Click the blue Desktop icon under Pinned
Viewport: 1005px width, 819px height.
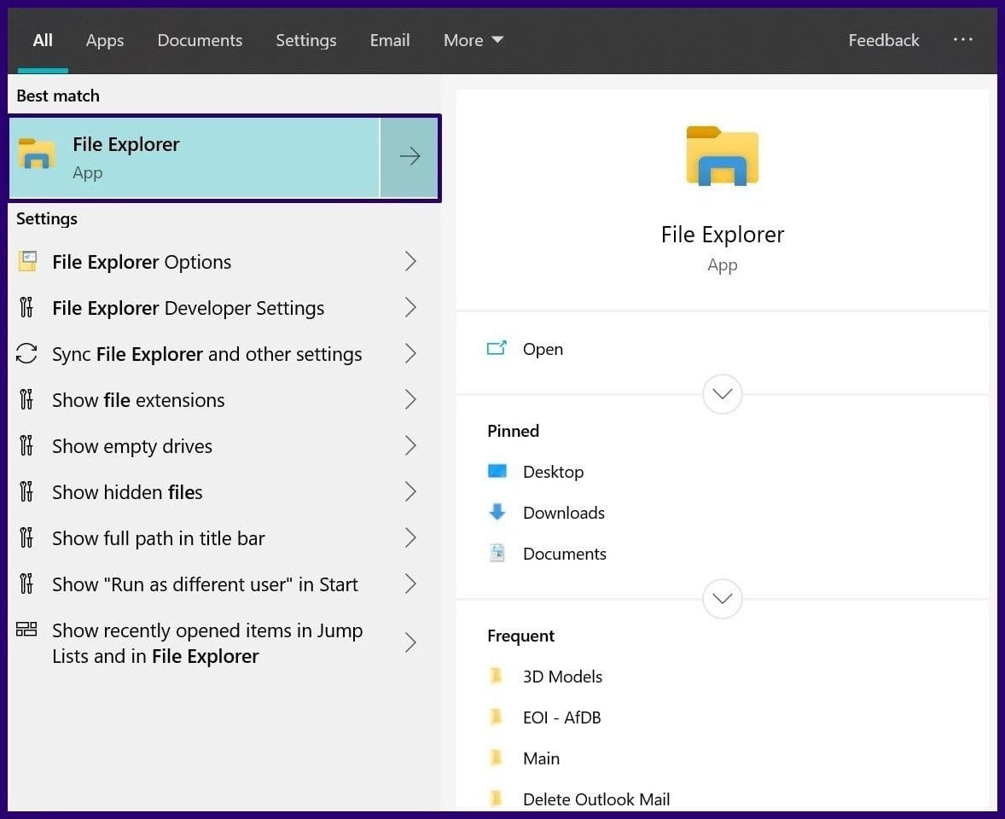coord(497,471)
